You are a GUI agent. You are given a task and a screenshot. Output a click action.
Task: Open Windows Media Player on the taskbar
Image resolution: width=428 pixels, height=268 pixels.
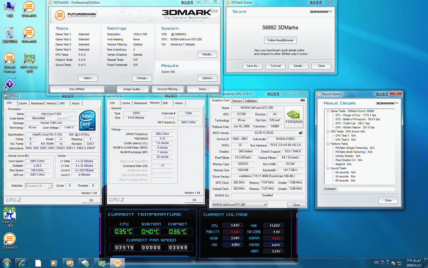point(54,263)
